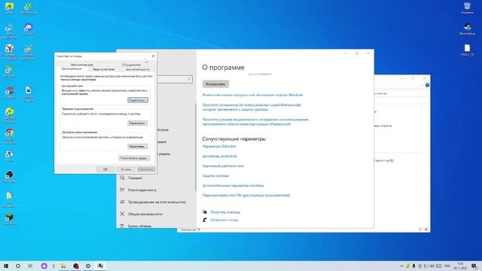Open Быстродействие Параметры button
The height and width of the screenshot is (271, 482).
(x=138, y=100)
